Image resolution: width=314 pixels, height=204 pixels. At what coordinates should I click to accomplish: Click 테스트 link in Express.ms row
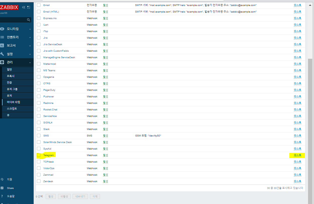click(x=297, y=18)
